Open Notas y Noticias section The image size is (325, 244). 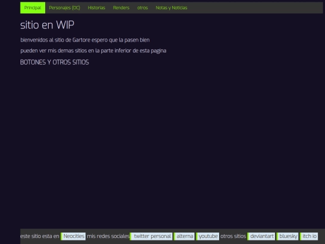[x=172, y=8]
